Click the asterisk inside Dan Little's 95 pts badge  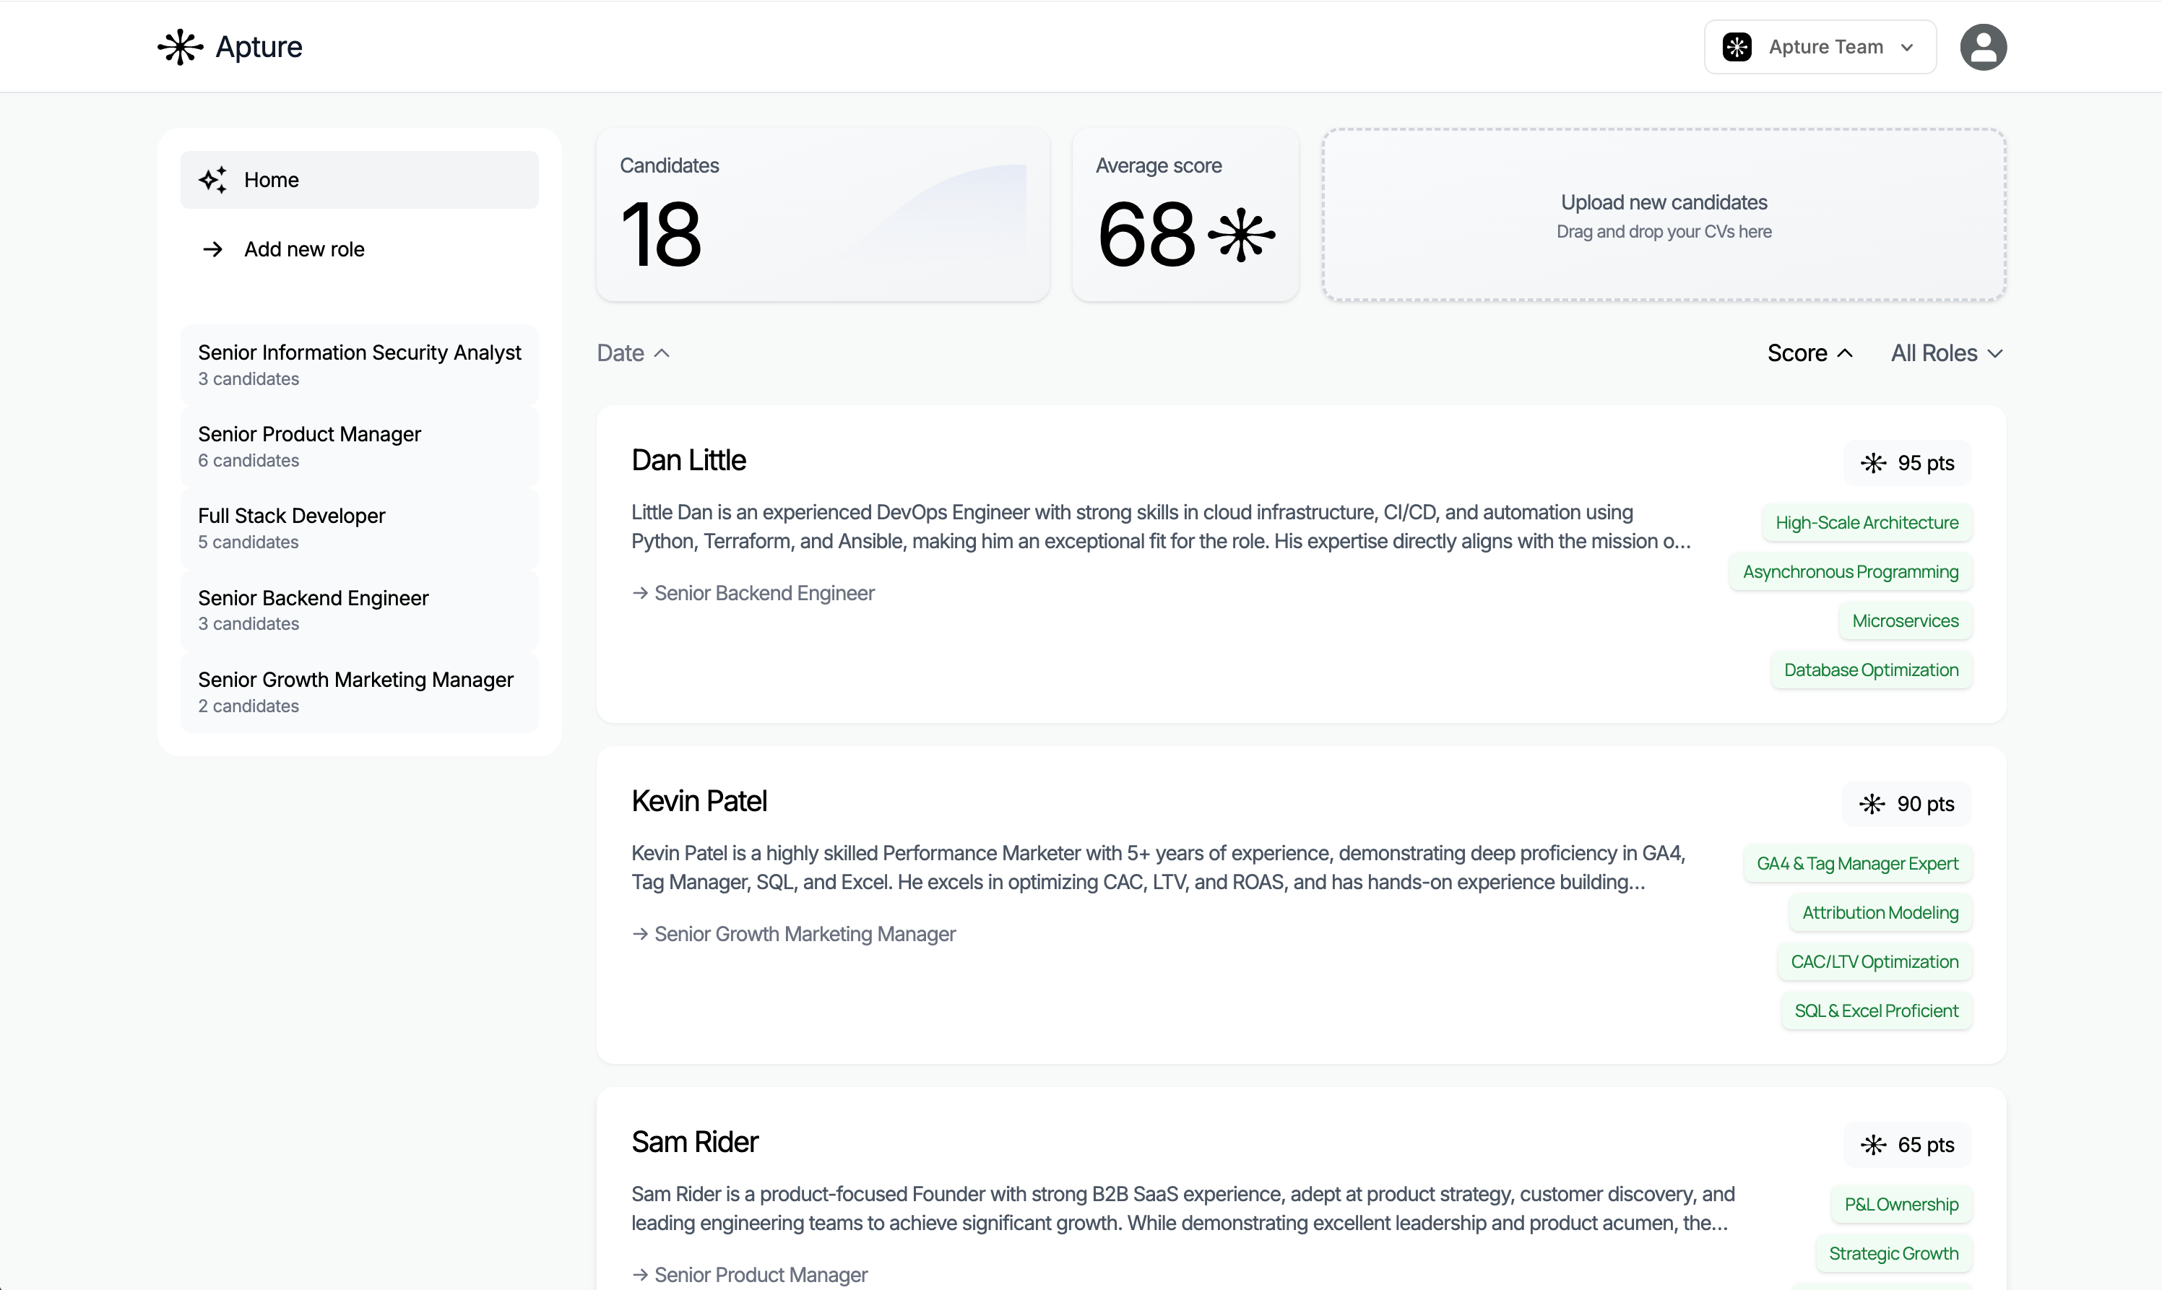(1872, 462)
